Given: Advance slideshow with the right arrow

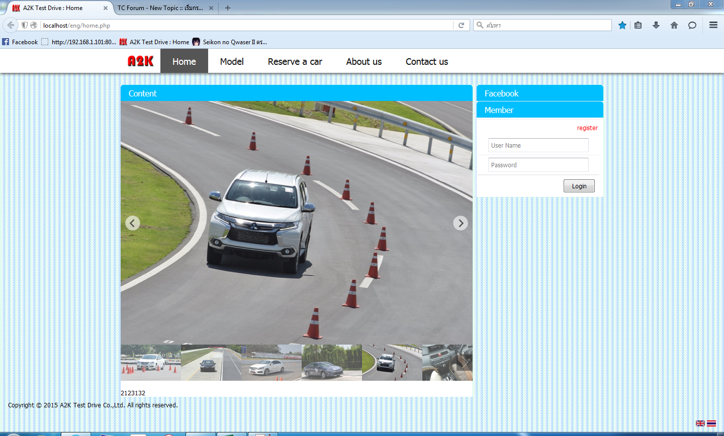Looking at the screenshot, I should 461,223.
